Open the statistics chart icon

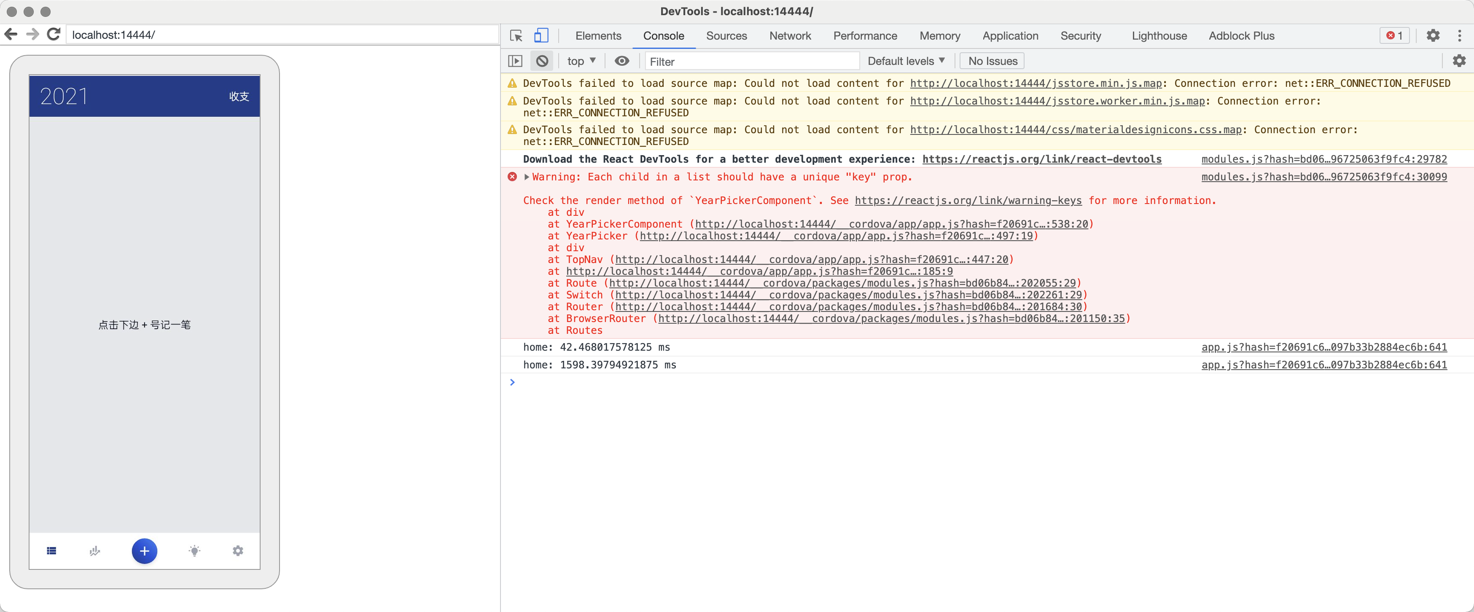pos(94,551)
